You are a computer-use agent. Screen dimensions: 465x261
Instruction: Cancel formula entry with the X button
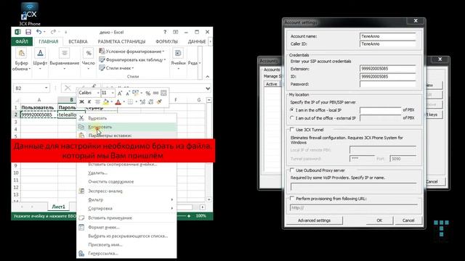[68, 88]
